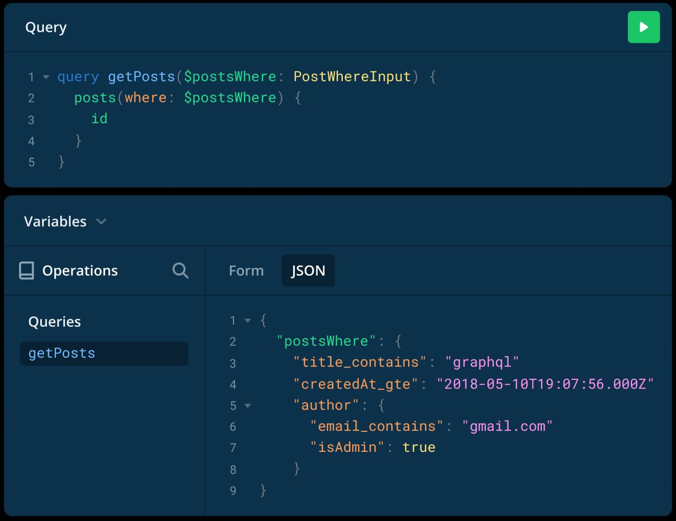The height and width of the screenshot is (521, 676).
Task: Click $postsWhere value on query line 2
Action: [230, 98]
